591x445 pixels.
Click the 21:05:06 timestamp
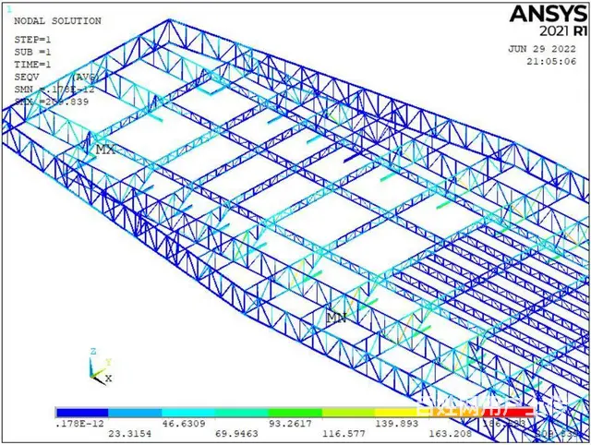tap(554, 62)
